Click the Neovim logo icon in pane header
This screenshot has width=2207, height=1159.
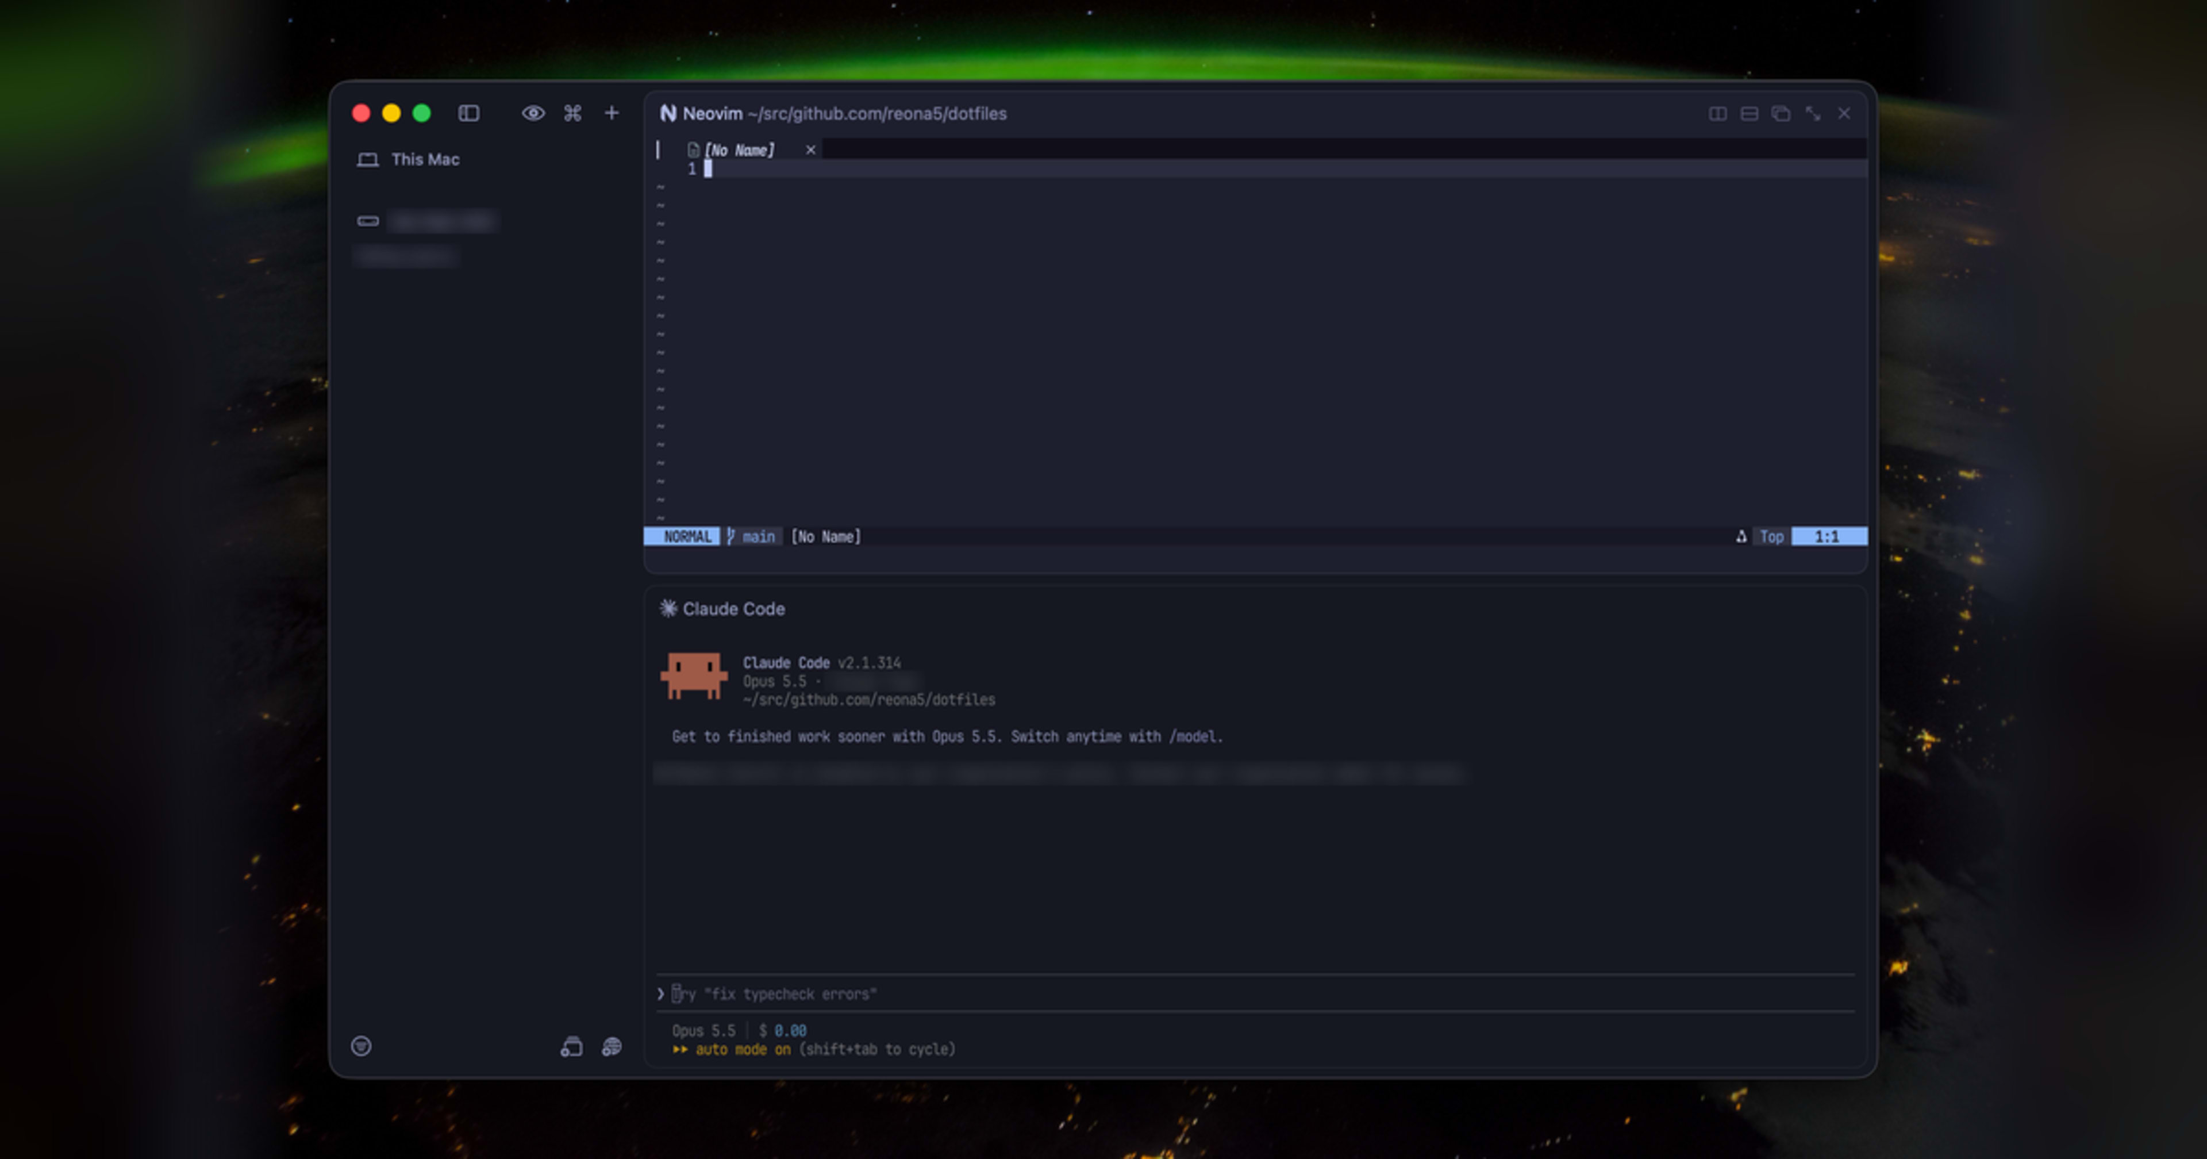click(668, 113)
